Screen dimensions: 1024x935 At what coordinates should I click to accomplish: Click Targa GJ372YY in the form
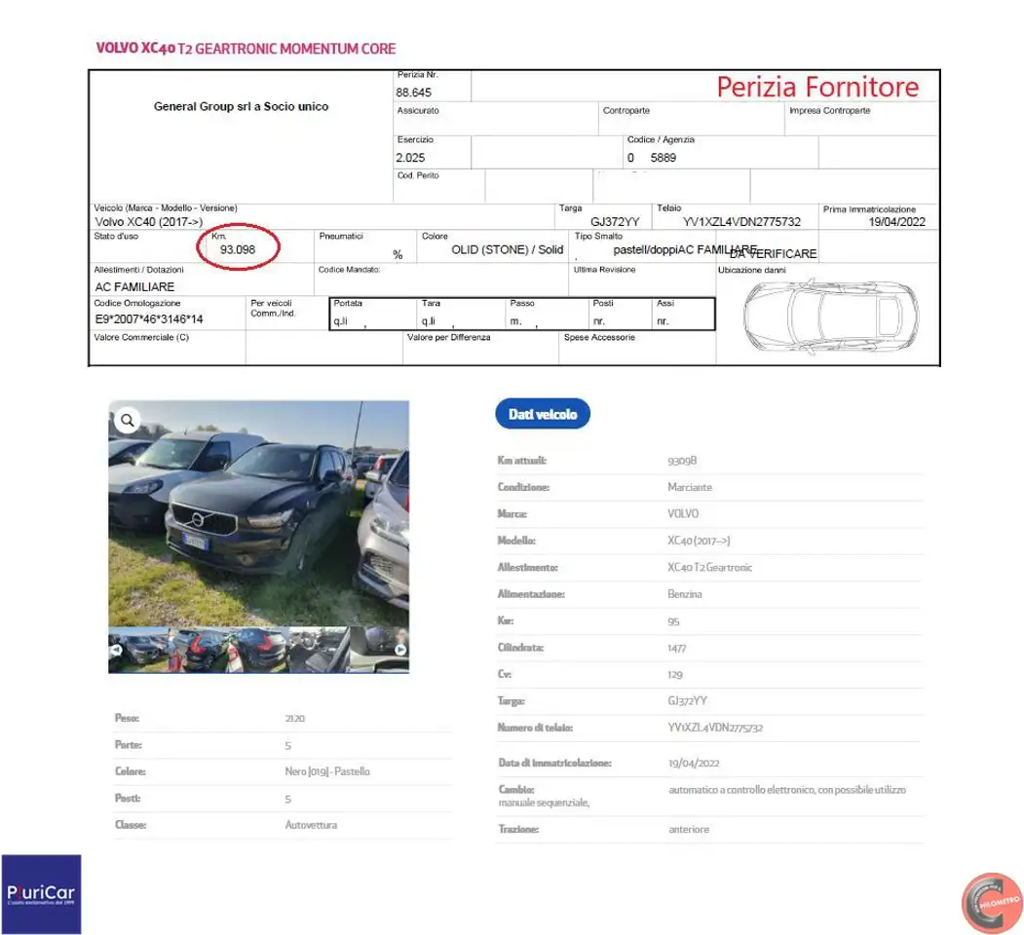click(x=615, y=222)
